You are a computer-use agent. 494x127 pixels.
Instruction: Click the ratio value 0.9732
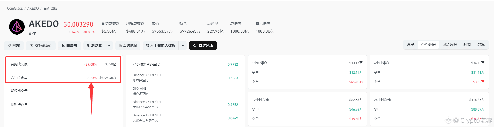233,64
